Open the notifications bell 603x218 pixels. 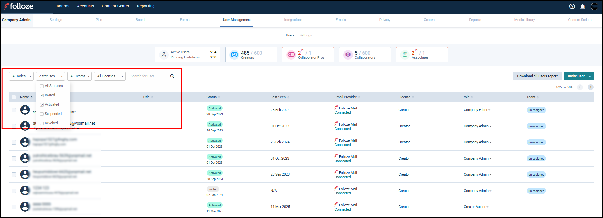point(583,6)
